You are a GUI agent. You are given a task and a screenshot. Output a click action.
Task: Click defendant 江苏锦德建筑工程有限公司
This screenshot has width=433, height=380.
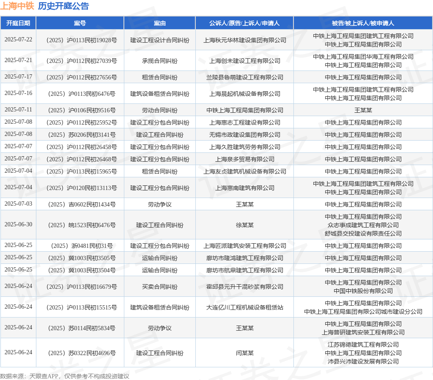(x=363, y=345)
